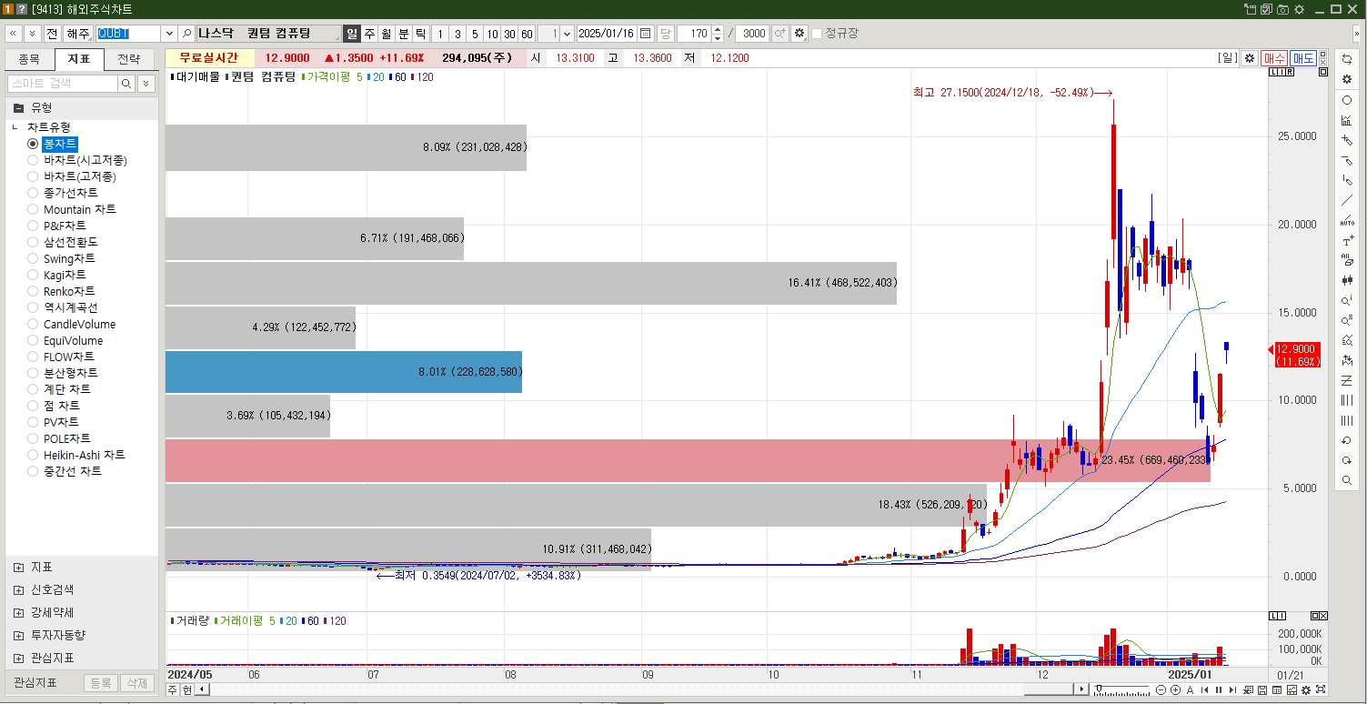Expand the 지표 tree section
1367x704 pixels.
(x=19, y=567)
